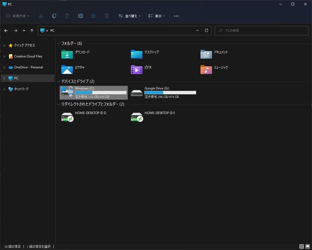Screen dimensions: 312x250
Task: Click the breadcrumb chevron before PC
Action: coord(47,31)
